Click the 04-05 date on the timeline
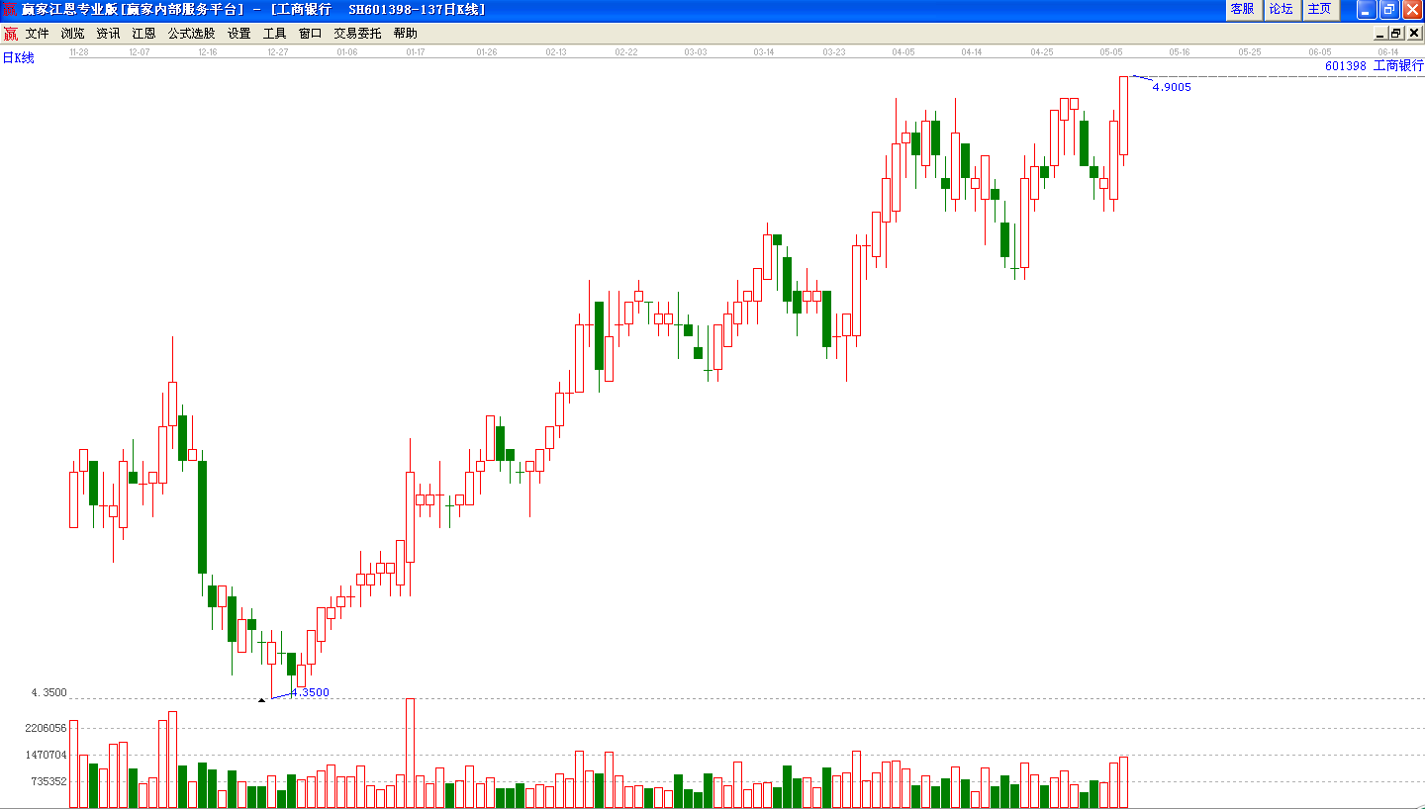Screen dimensions: 1425x809 coord(903,51)
